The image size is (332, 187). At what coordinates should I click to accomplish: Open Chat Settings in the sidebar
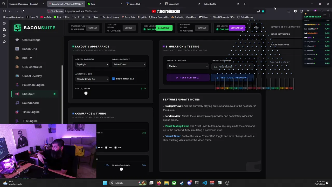(31, 40)
